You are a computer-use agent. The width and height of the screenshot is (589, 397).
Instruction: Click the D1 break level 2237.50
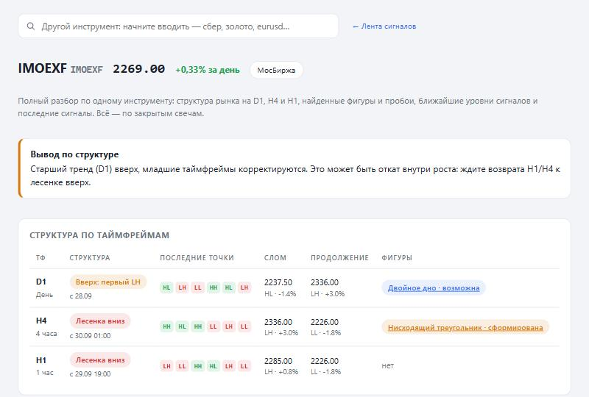(x=278, y=282)
